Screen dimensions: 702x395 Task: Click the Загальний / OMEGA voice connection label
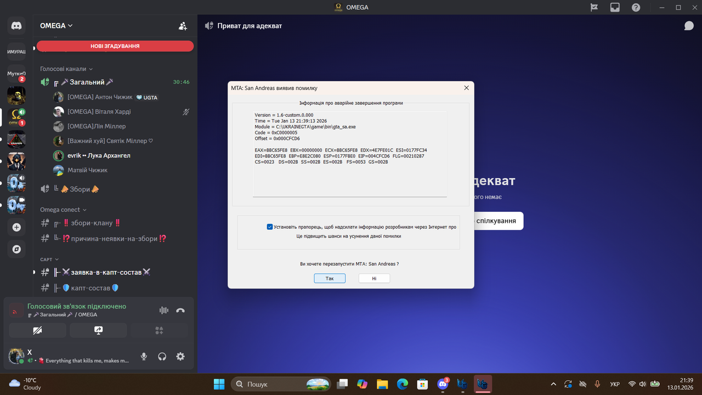point(63,315)
